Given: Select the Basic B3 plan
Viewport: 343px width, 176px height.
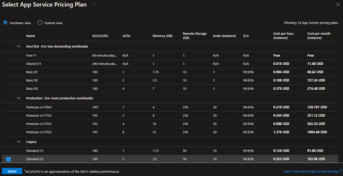Looking at the screenshot, I should (x=170, y=89).
